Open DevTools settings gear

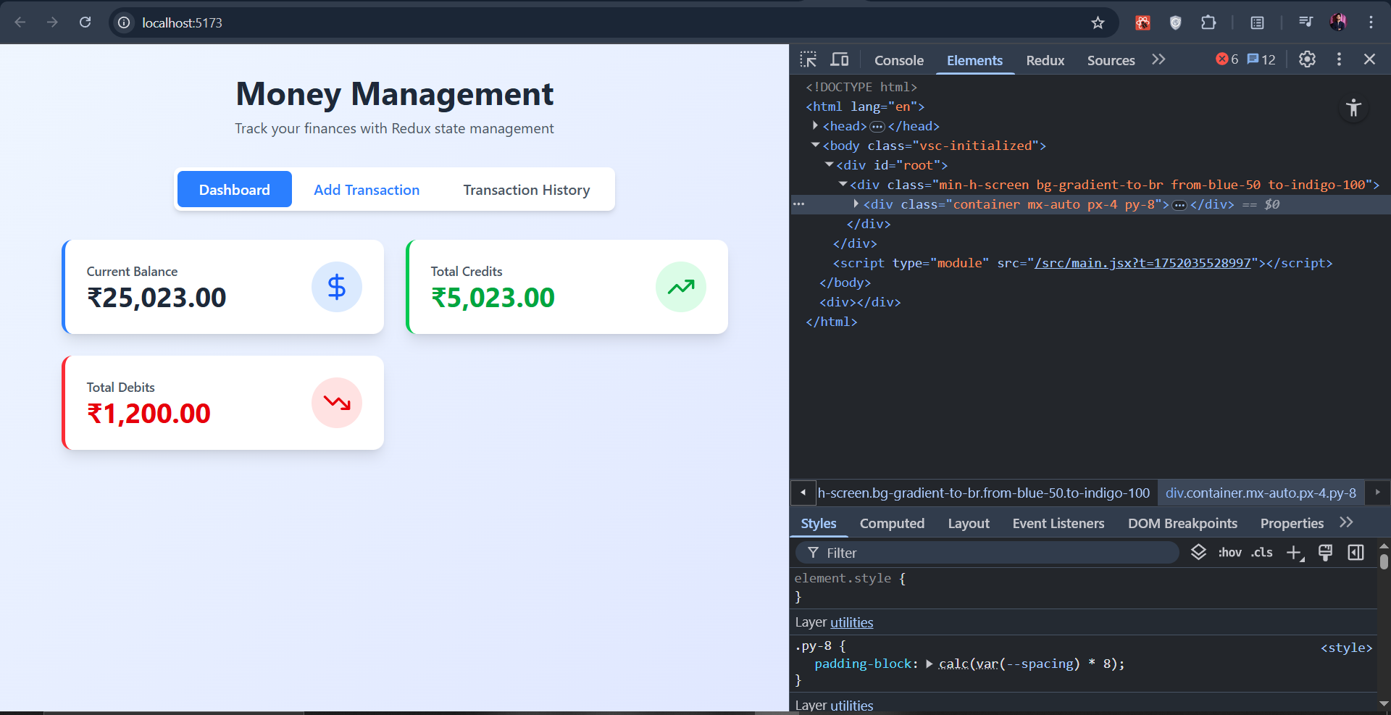pyautogui.click(x=1307, y=59)
